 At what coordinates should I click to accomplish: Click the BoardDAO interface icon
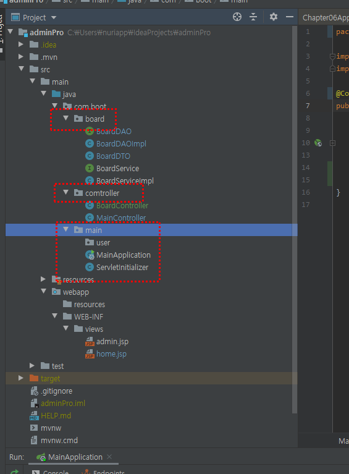(90, 132)
